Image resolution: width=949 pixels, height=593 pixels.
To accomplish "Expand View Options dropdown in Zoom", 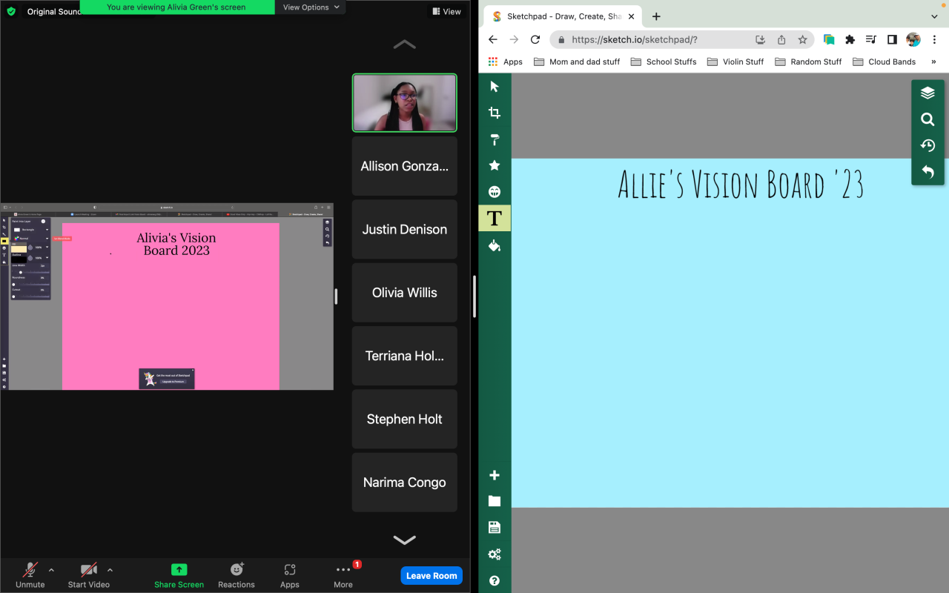I will pos(311,7).
